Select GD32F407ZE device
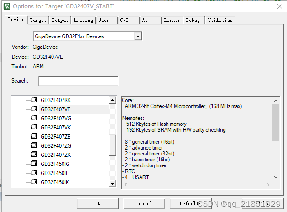287x212 pixels. [x=55, y=137]
